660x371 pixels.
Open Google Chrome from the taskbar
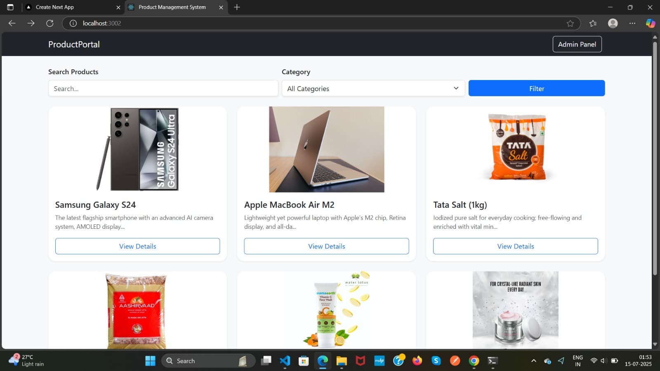pyautogui.click(x=474, y=361)
